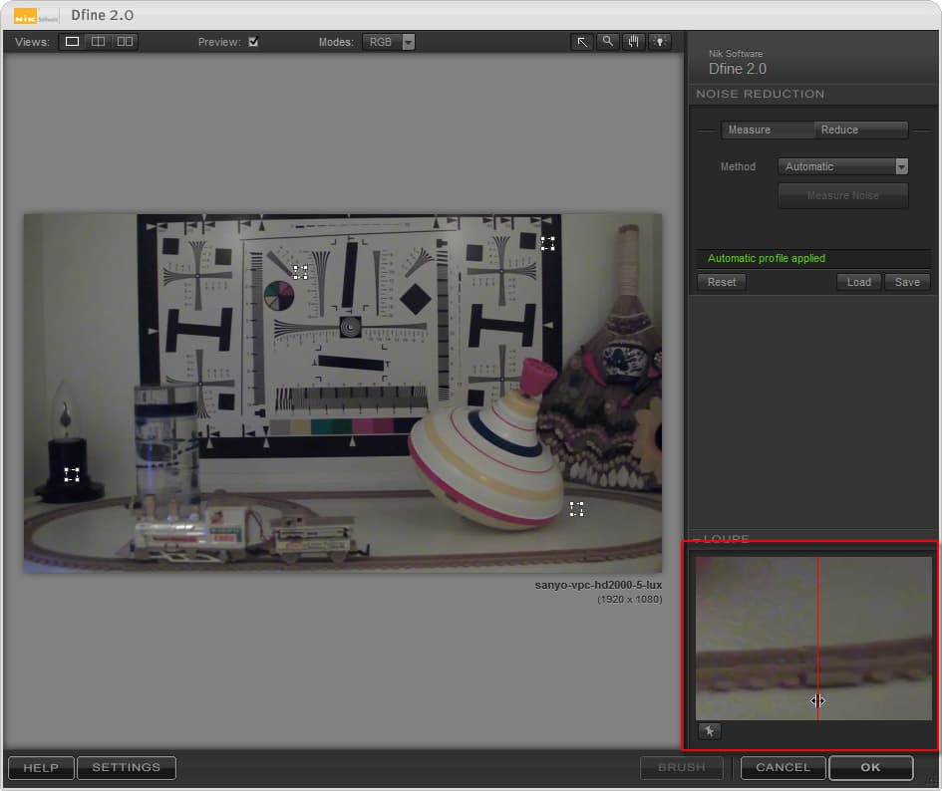
Task: Select the measurement rectangle near the lamp
Action: (72, 474)
